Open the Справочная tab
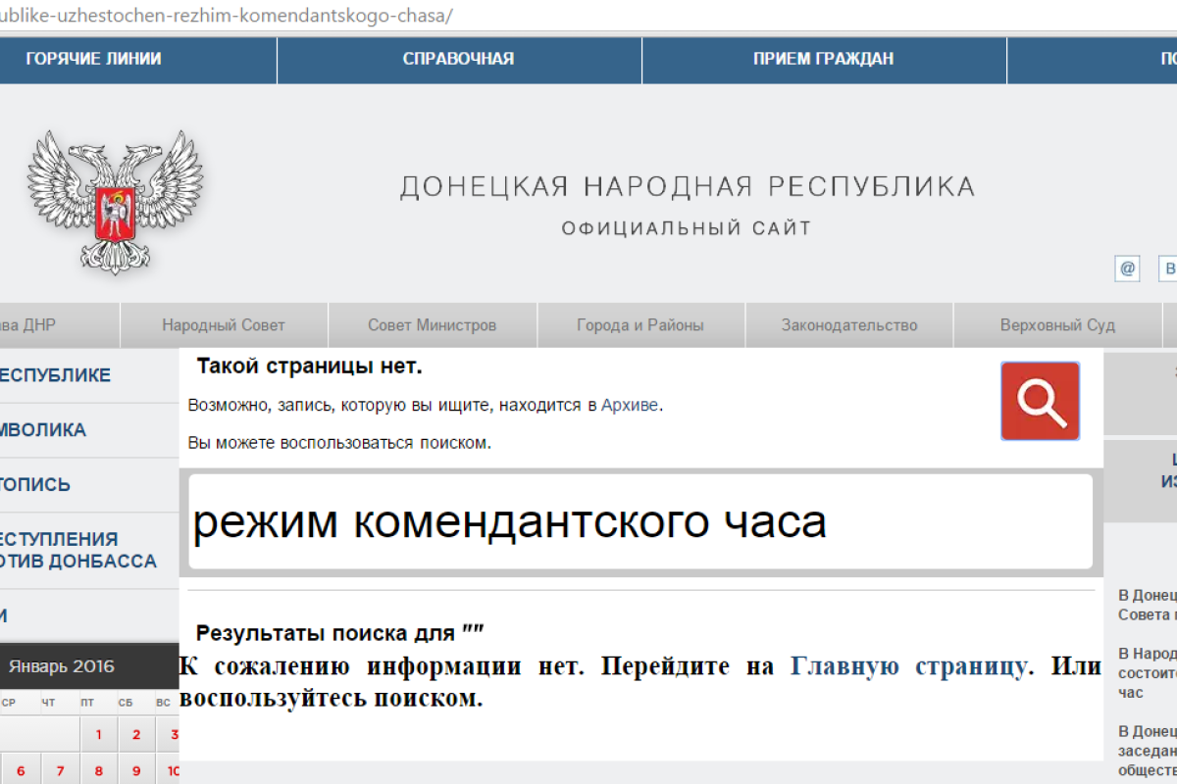 tap(458, 59)
